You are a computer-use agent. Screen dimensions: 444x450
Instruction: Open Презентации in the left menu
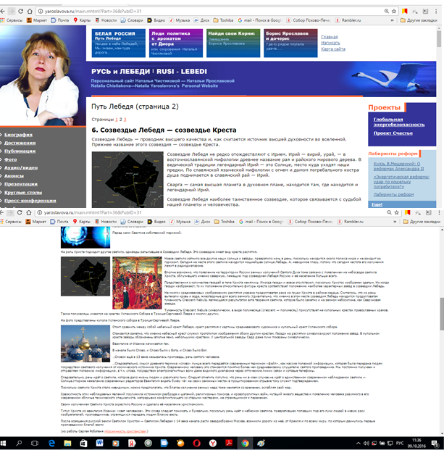[21, 184]
